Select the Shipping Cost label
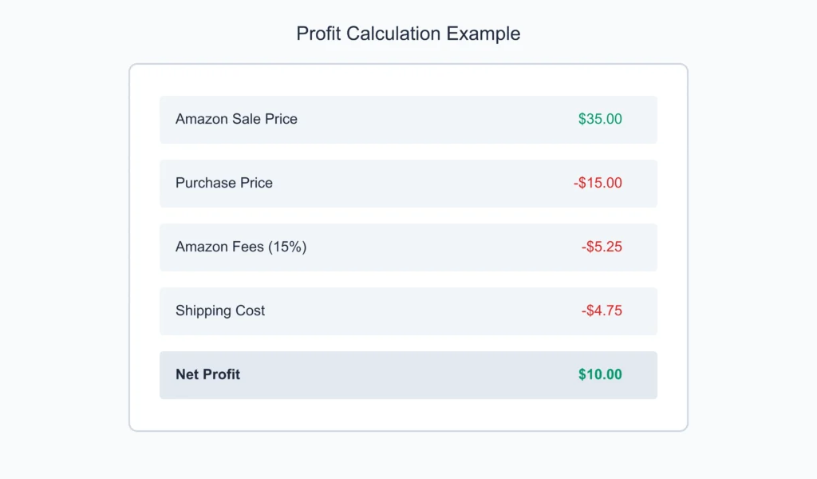Viewport: 817px width, 479px height. tap(220, 311)
